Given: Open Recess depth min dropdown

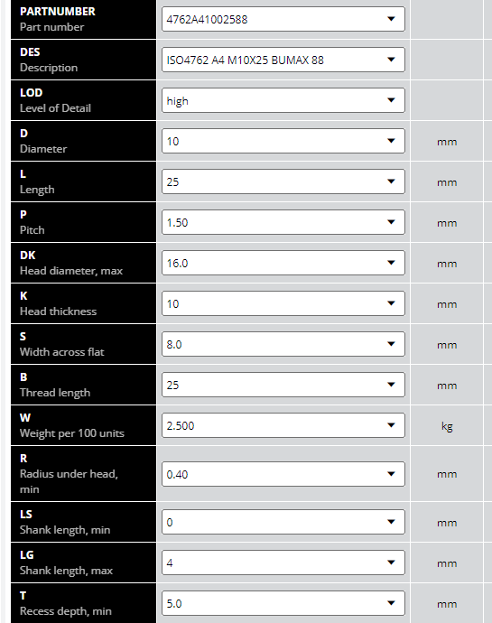Looking at the screenshot, I should pos(283,603).
